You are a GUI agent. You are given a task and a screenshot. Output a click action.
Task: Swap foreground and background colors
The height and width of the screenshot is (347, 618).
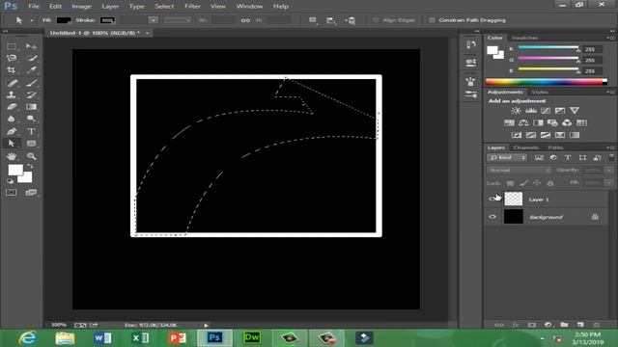(30, 166)
